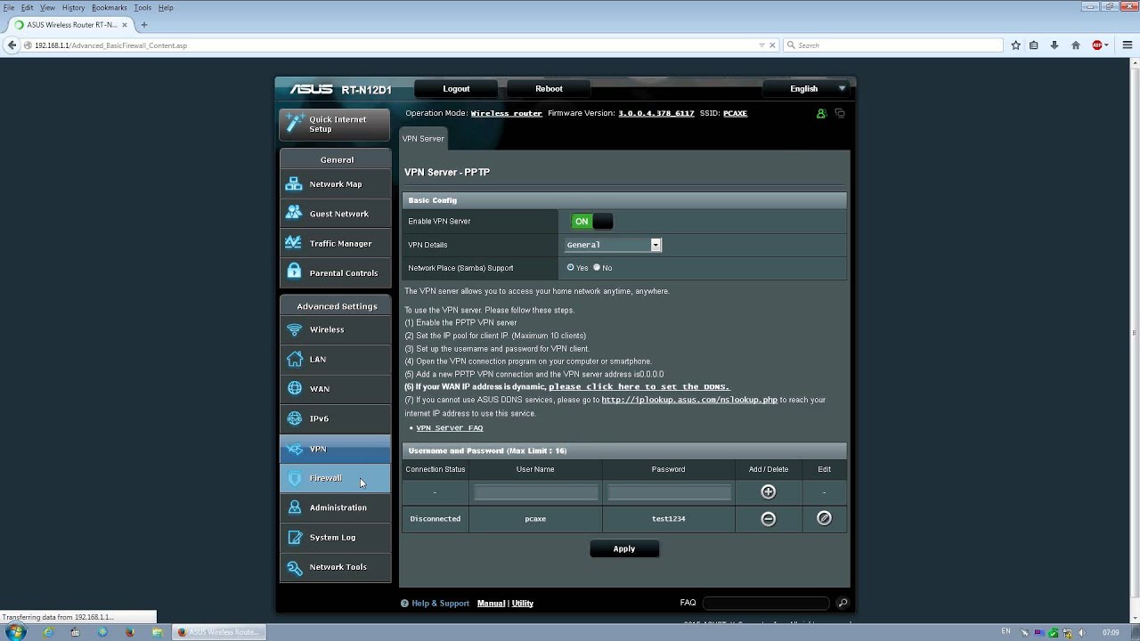
Task: Open WAN settings
Action: 335,389
